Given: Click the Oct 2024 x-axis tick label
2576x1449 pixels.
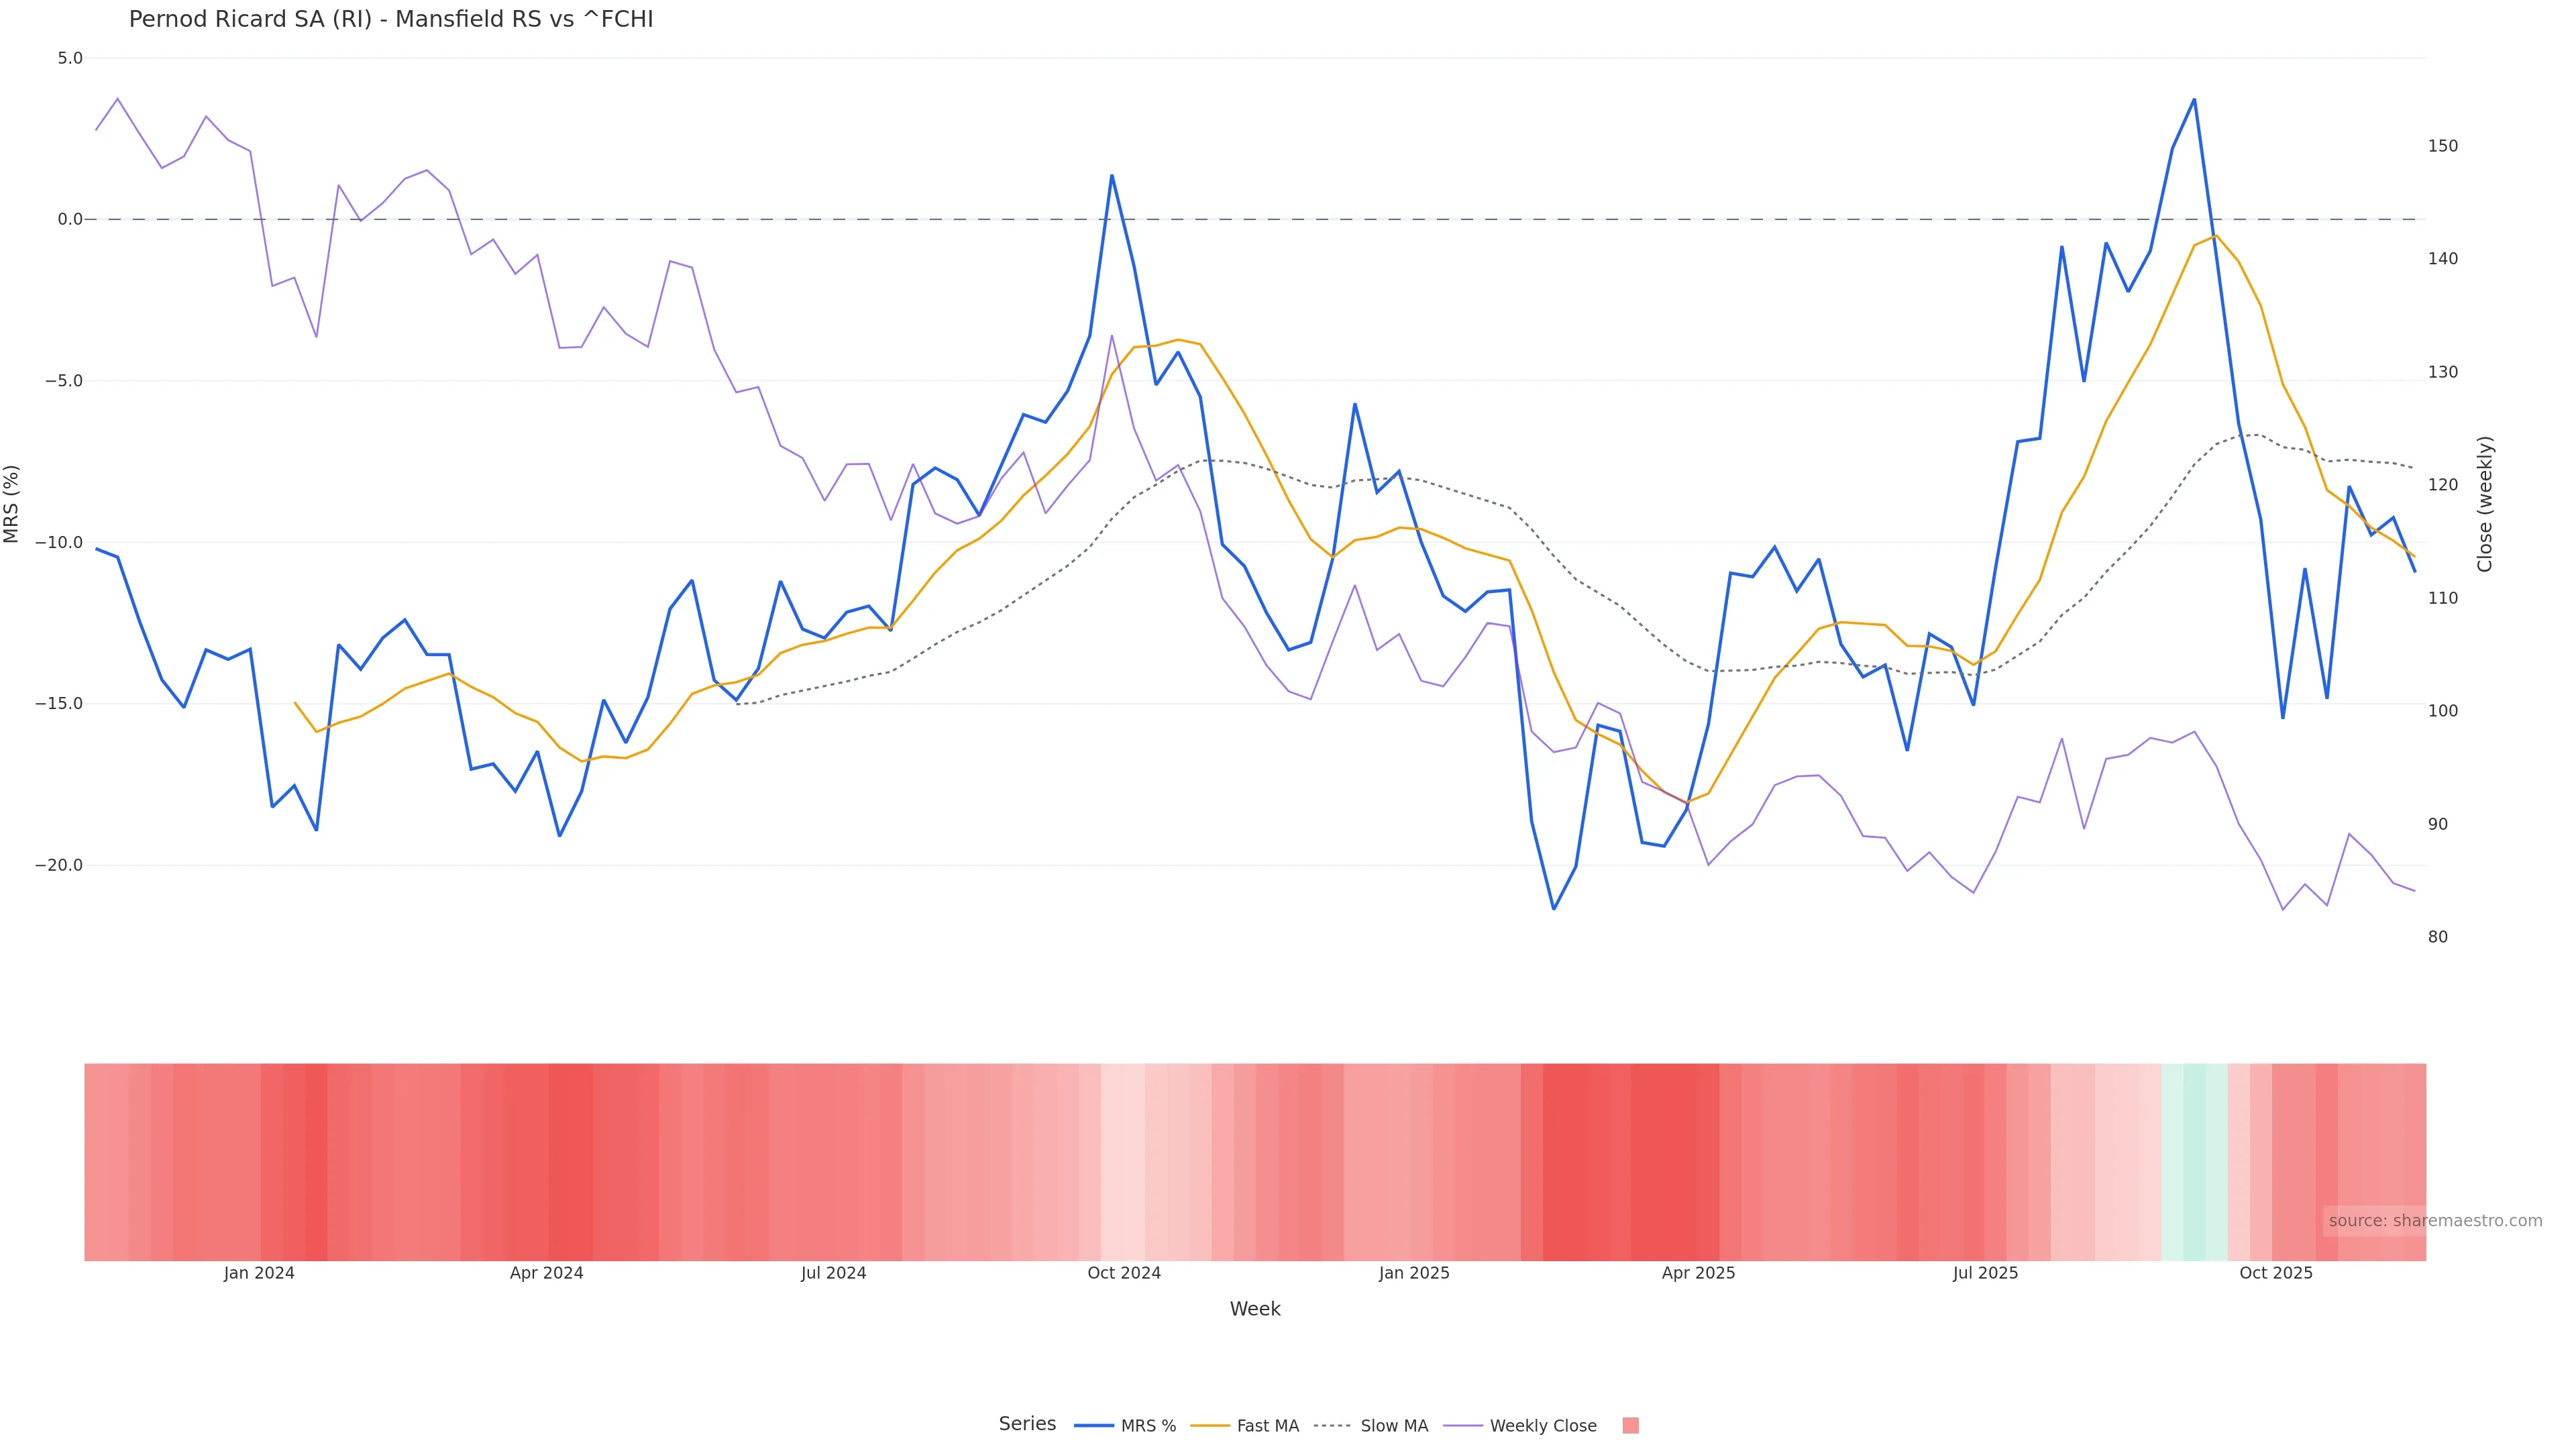Looking at the screenshot, I should 1124,1273.
